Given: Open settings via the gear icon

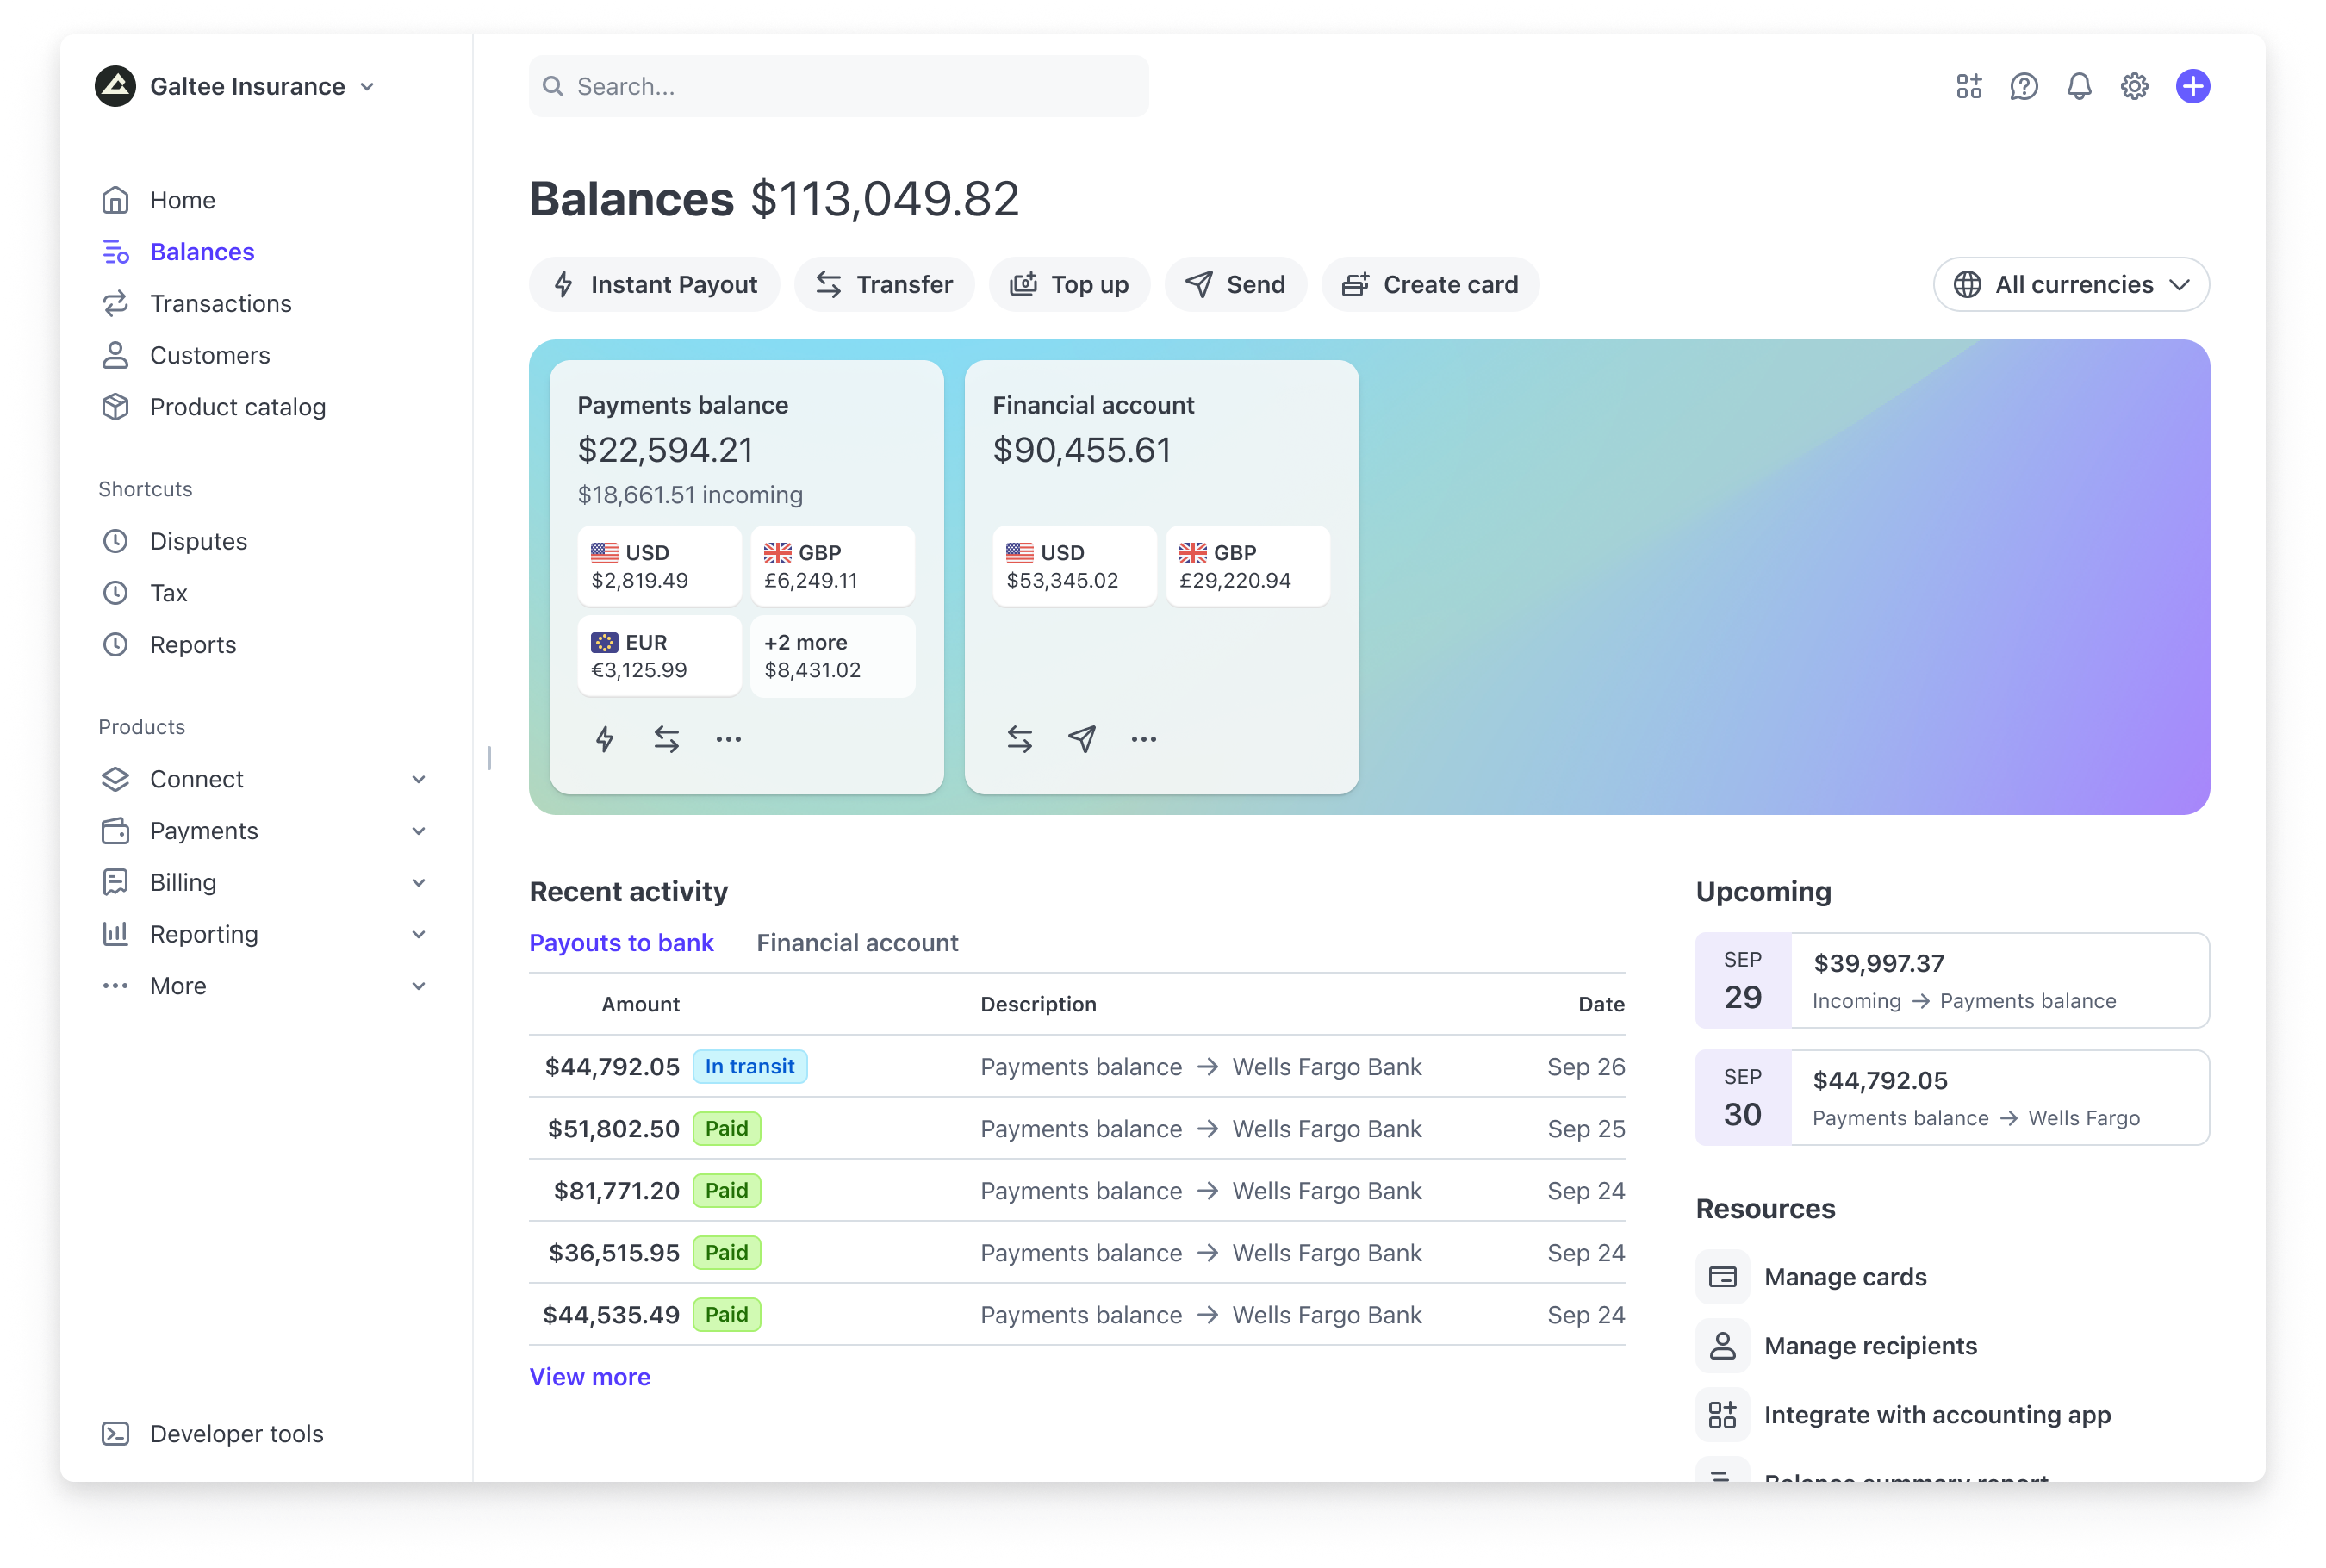Looking at the screenshot, I should (x=2134, y=86).
